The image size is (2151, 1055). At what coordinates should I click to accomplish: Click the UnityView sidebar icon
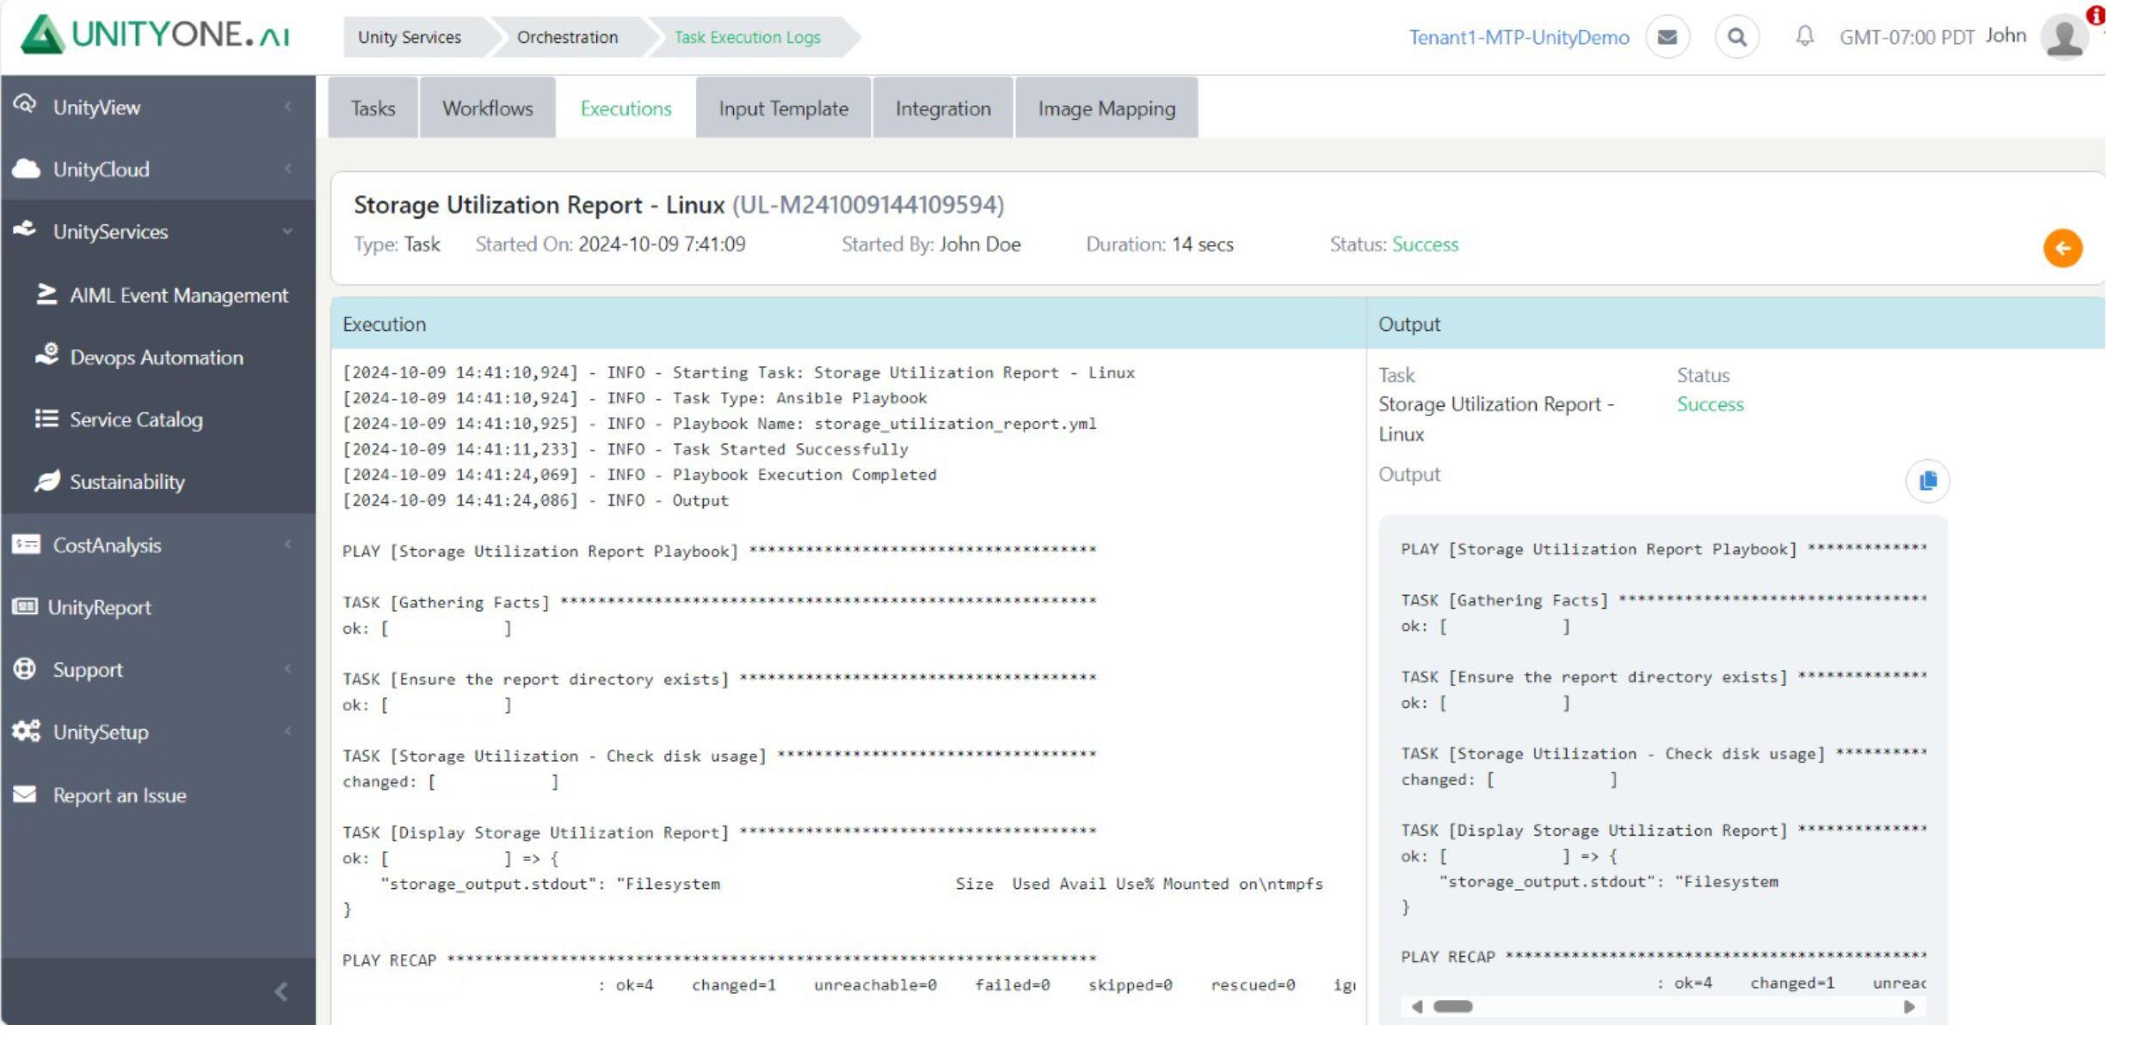point(25,105)
